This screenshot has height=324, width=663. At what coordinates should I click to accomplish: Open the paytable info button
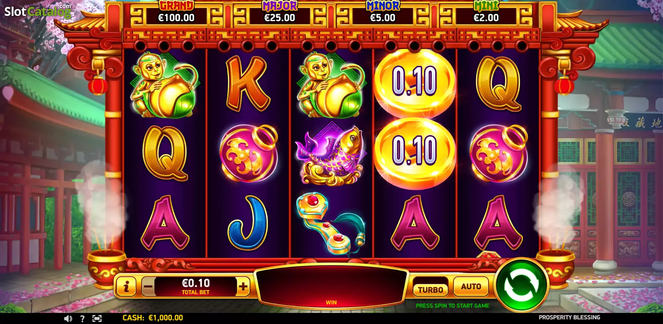coord(126,286)
